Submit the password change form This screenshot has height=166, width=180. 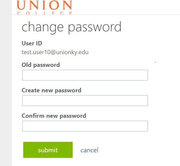[x=48, y=150]
